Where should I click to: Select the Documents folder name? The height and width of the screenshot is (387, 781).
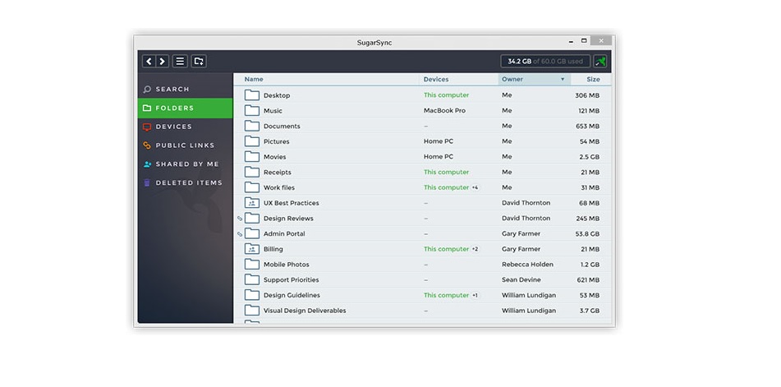[282, 127]
